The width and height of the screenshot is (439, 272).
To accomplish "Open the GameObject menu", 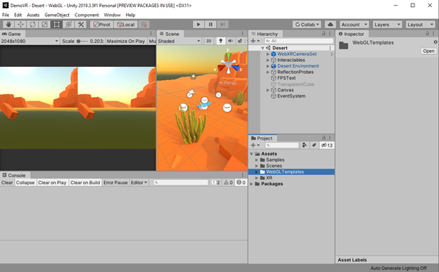I will (x=57, y=15).
